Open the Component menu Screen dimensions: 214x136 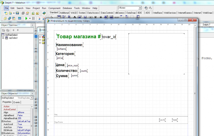pos(54,8)
